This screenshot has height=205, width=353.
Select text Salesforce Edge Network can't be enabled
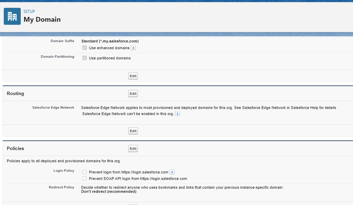pos(128,114)
